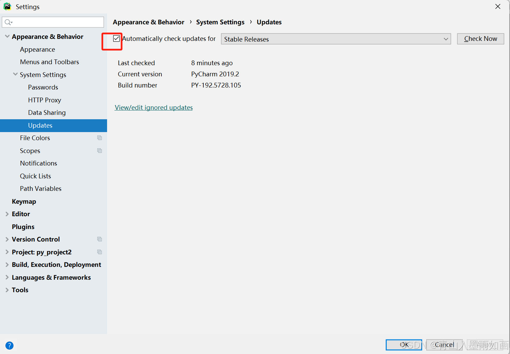Select Appearance settings page
Viewport: 510px width, 354px height.
tap(37, 49)
